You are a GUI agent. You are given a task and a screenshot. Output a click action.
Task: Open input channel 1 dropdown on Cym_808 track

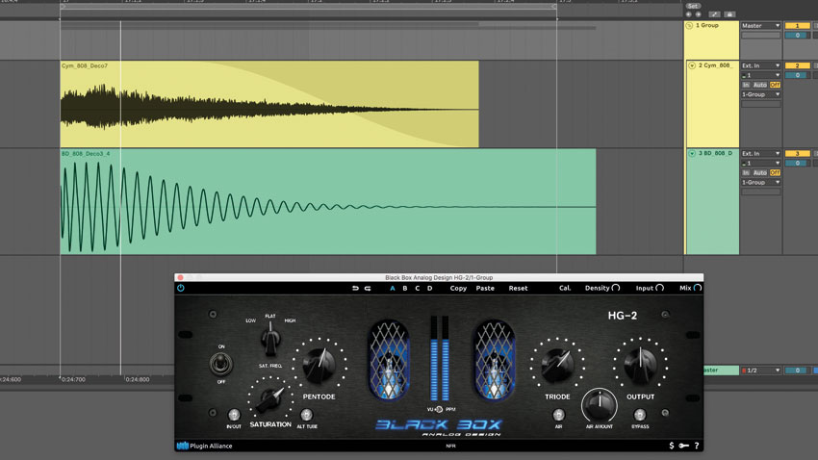point(761,75)
